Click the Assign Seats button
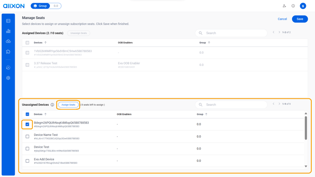 68,105
